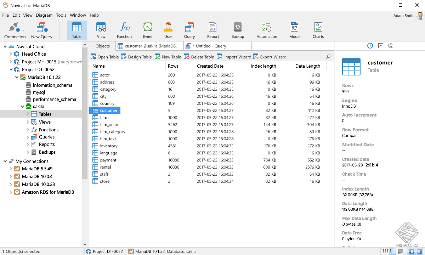The width and height of the screenshot is (425, 255).
Task: Collapse the My Connections group
Action: tap(5, 161)
